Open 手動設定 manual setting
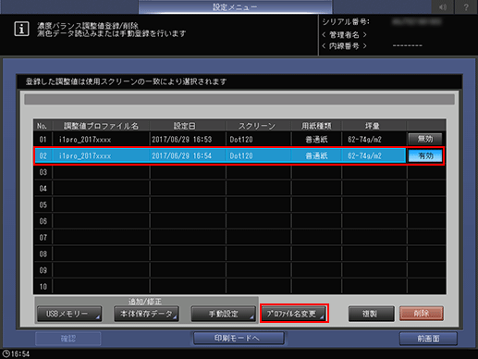Image resolution: width=478 pixels, height=359 pixels. click(223, 314)
